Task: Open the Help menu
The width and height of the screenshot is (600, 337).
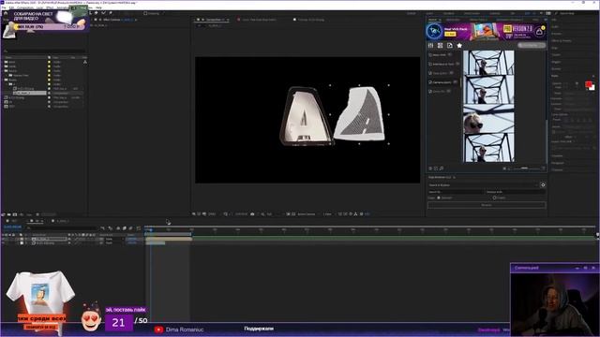Action: [x=98, y=7]
